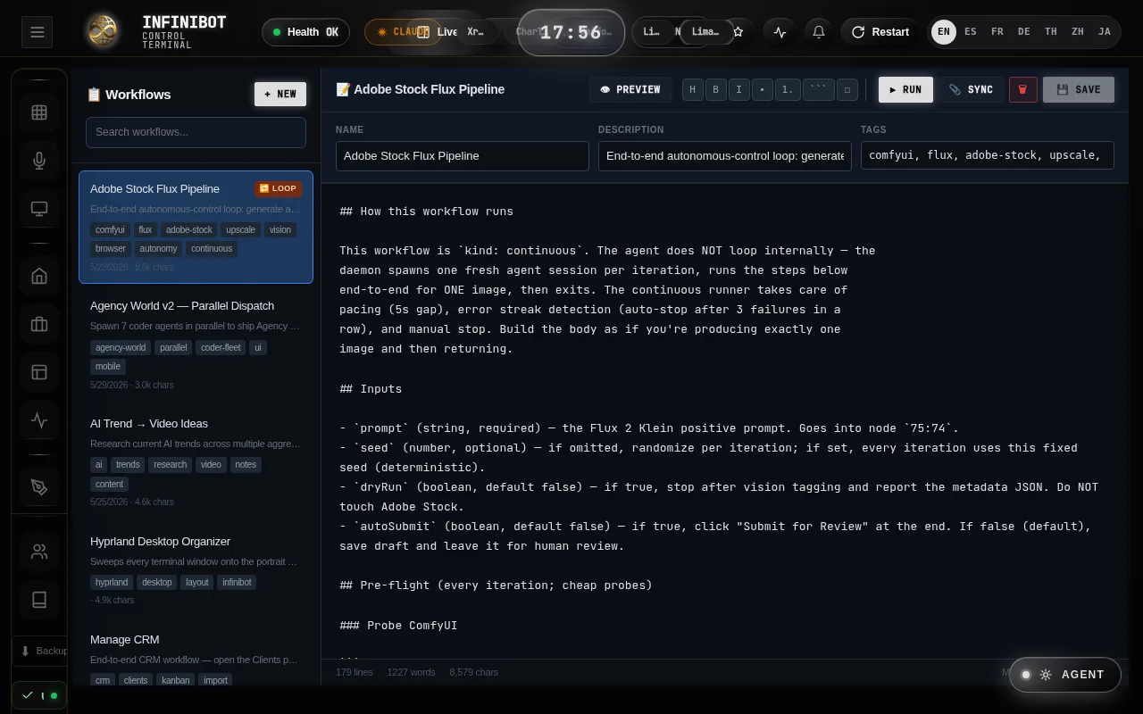Viewport: 1143px width, 714px height.
Task: Switch language to FR
Action: point(997,32)
